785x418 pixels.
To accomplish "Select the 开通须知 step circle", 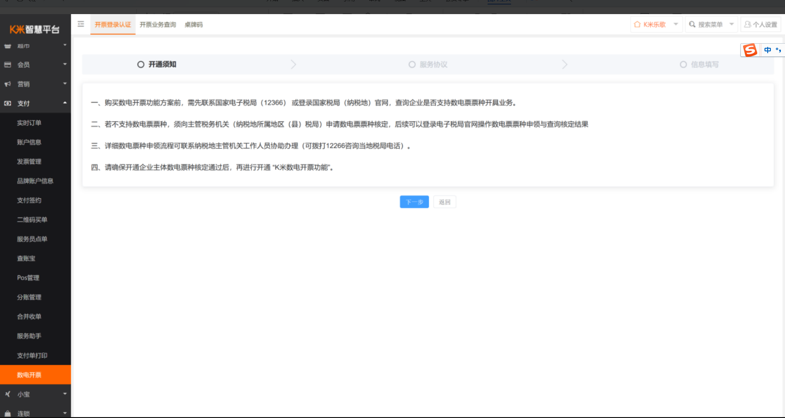I will tap(141, 65).
